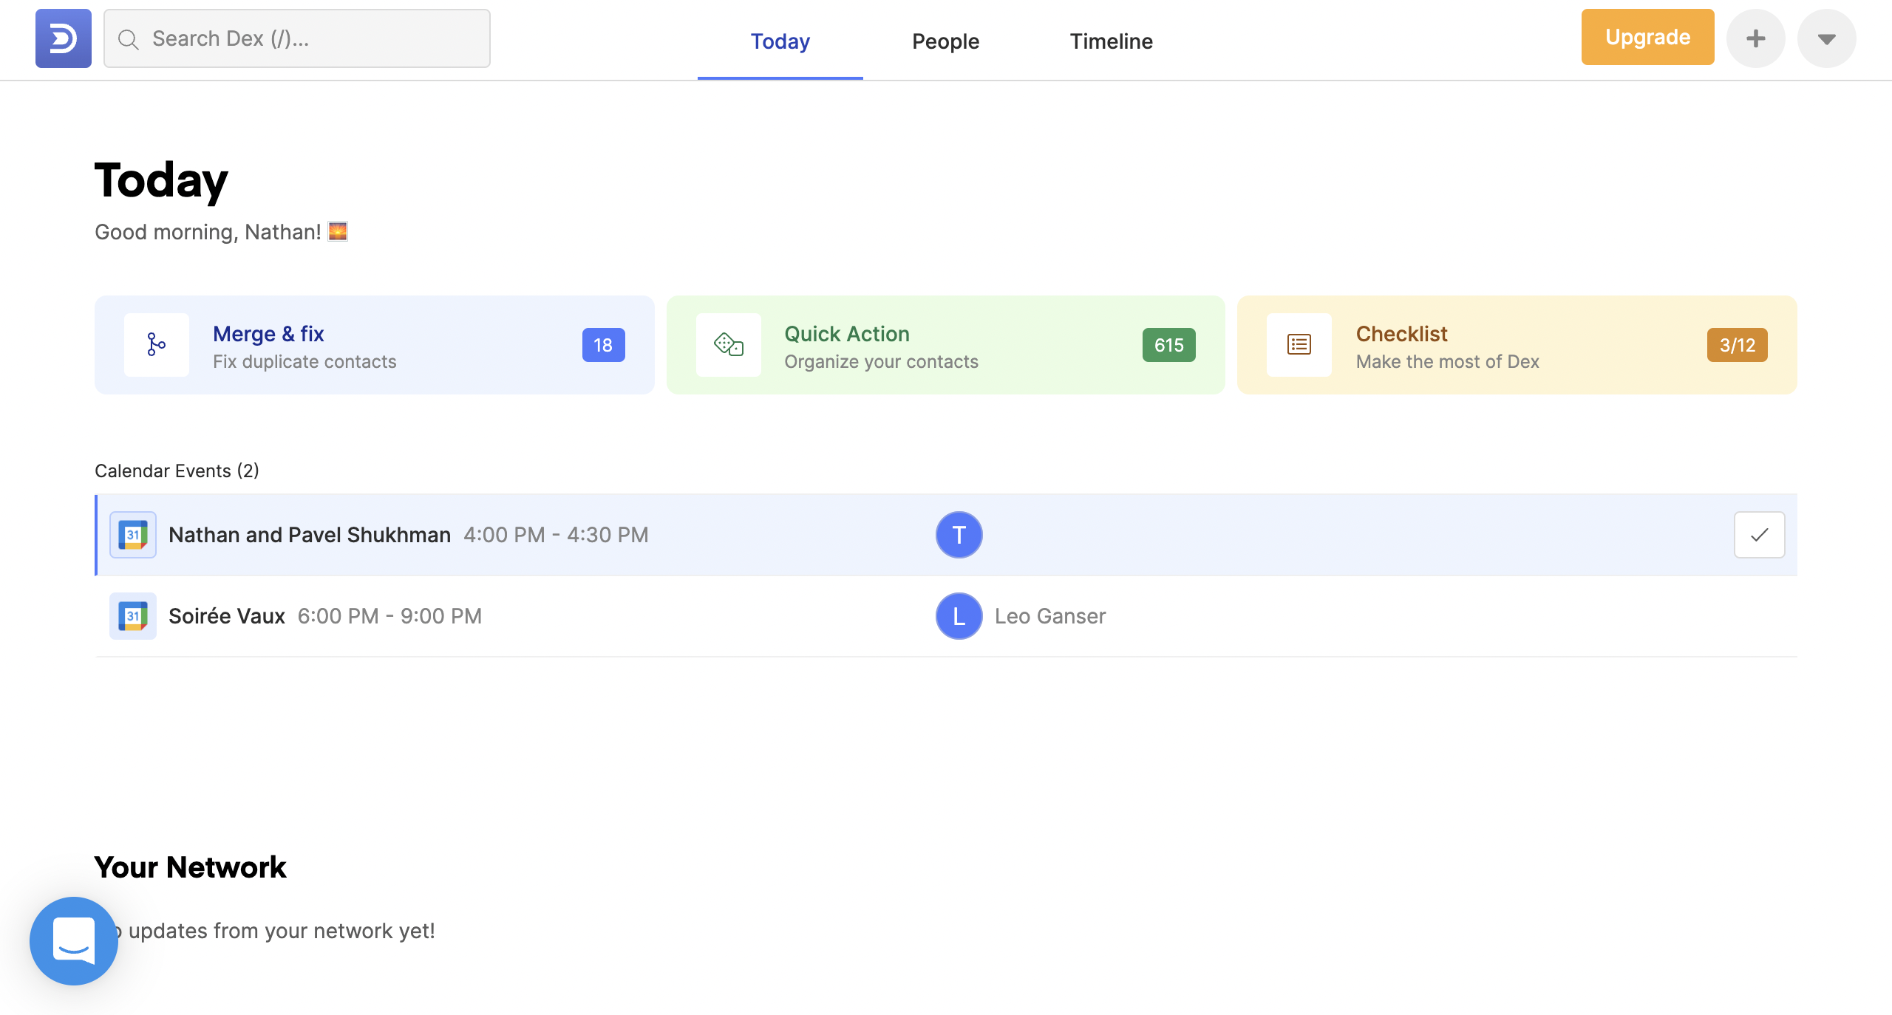The image size is (1892, 1015).
Task: Switch to the Today tab
Action: click(x=780, y=41)
